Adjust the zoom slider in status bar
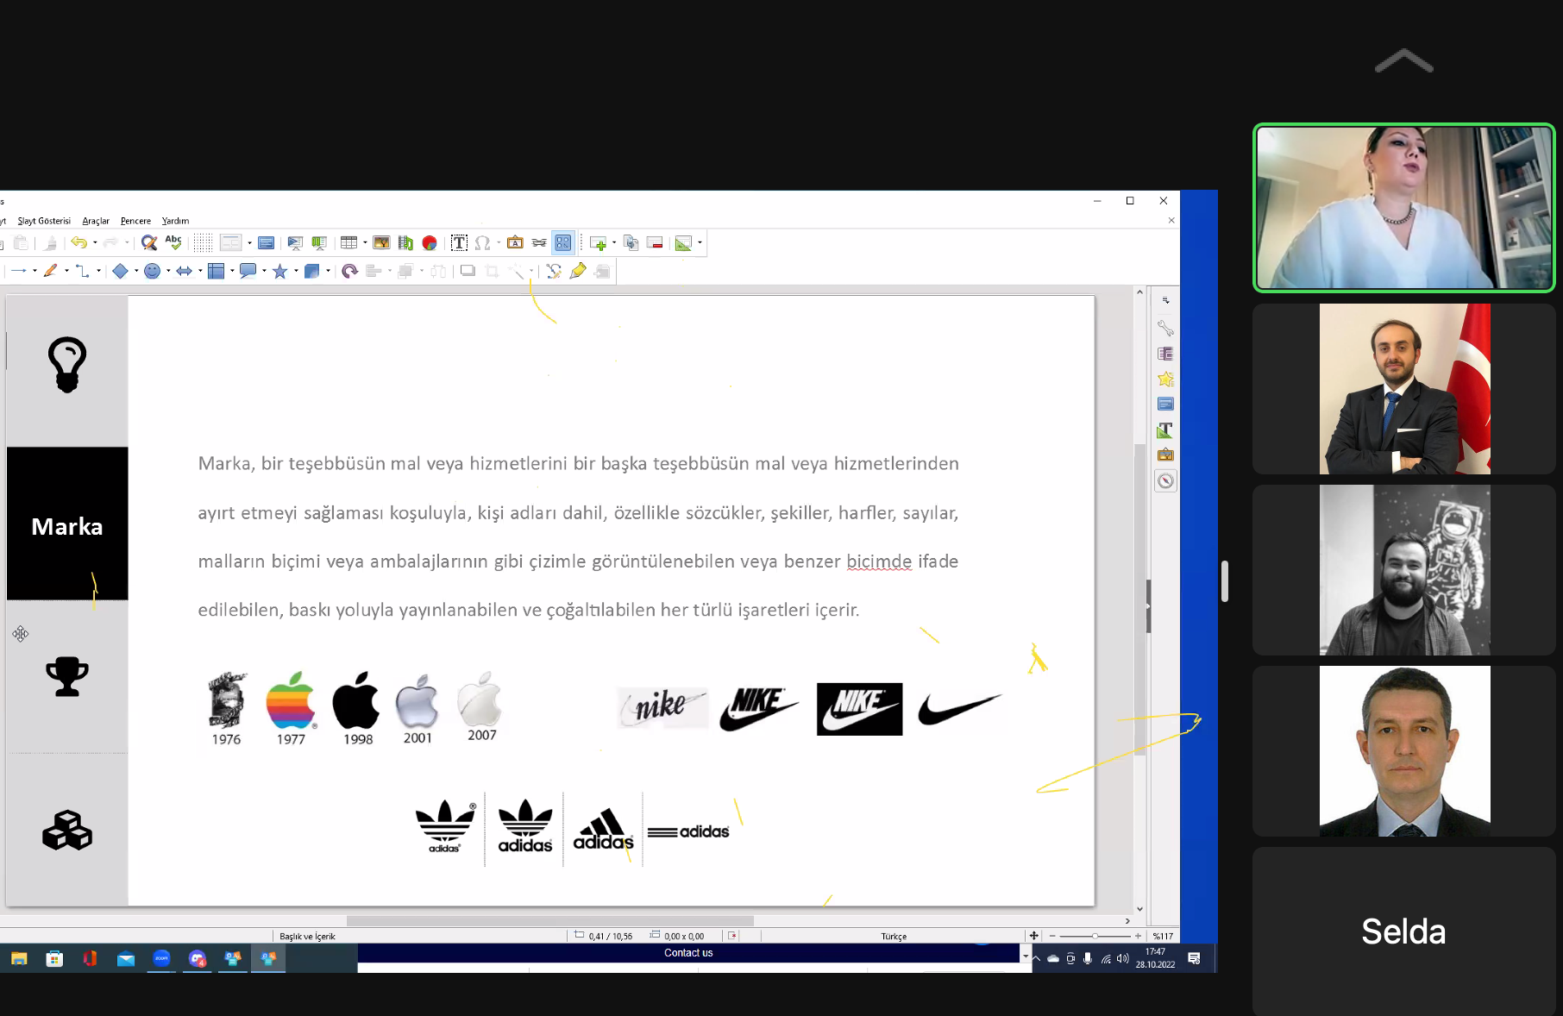Image resolution: width=1563 pixels, height=1016 pixels. pos(1095,936)
